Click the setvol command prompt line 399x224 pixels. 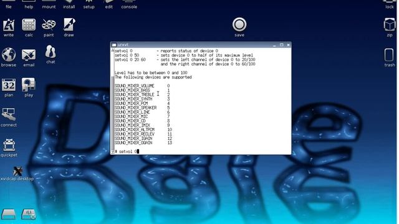coord(127,152)
